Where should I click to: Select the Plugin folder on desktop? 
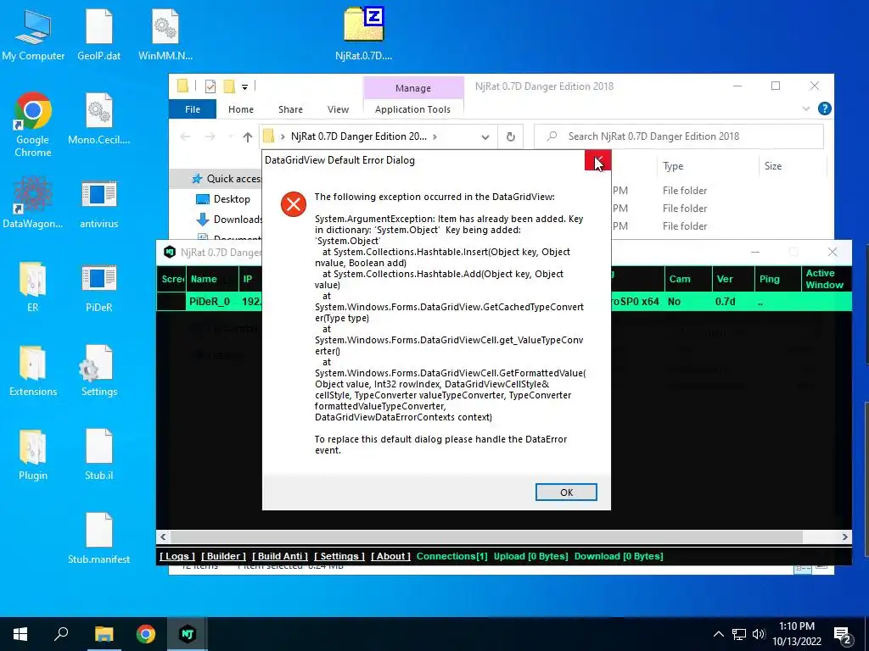[33, 454]
